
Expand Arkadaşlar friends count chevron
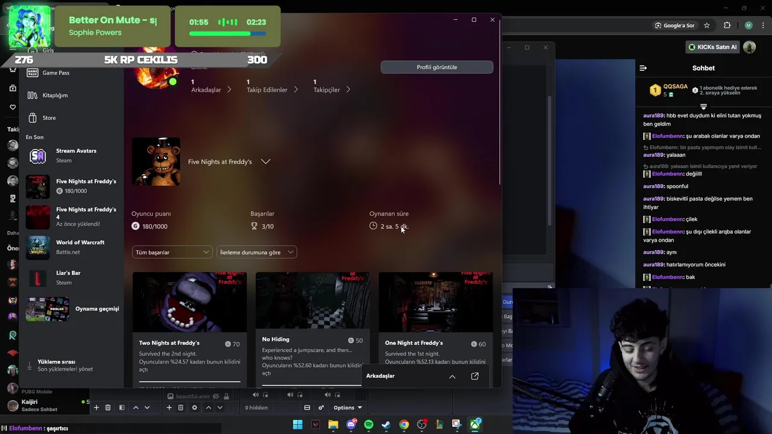[x=229, y=90]
